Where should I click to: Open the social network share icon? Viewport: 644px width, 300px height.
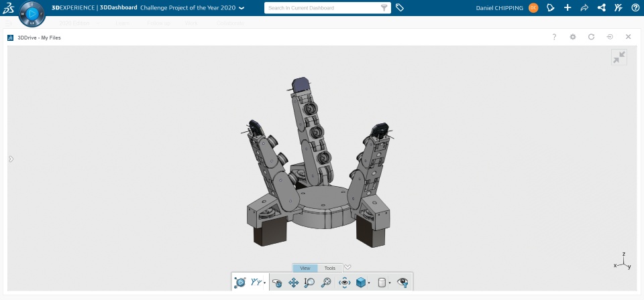(601, 8)
